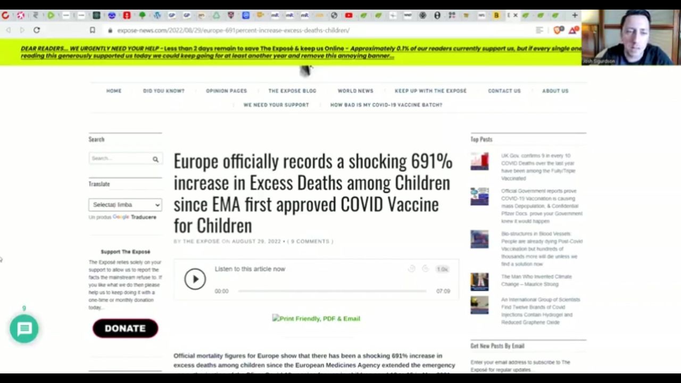Viewport: 681px width, 383px height.
Task: Open the green chat bubble widget
Action: point(24,329)
